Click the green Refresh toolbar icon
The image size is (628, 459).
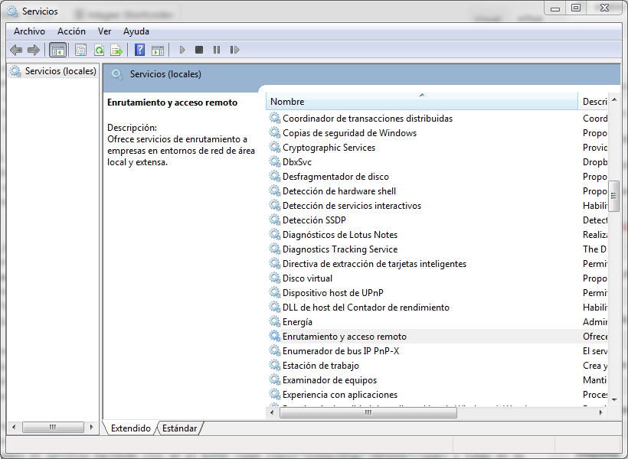99,50
